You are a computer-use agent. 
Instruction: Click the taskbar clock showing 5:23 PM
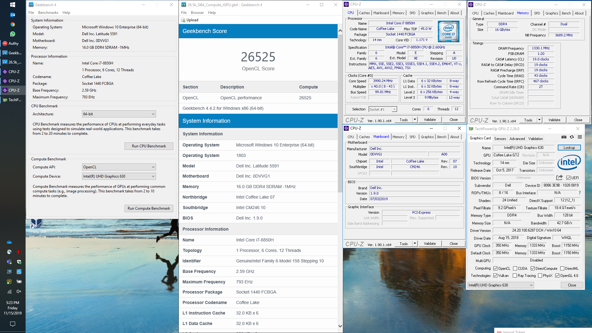click(13, 308)
